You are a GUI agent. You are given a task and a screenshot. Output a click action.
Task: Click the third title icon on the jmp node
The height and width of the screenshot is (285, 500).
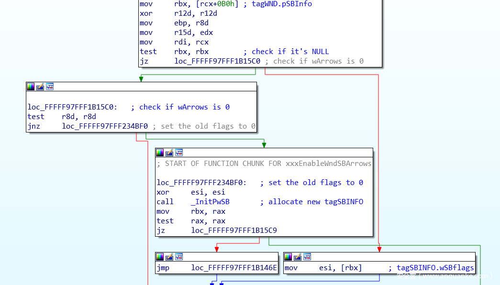coord(179,257)
